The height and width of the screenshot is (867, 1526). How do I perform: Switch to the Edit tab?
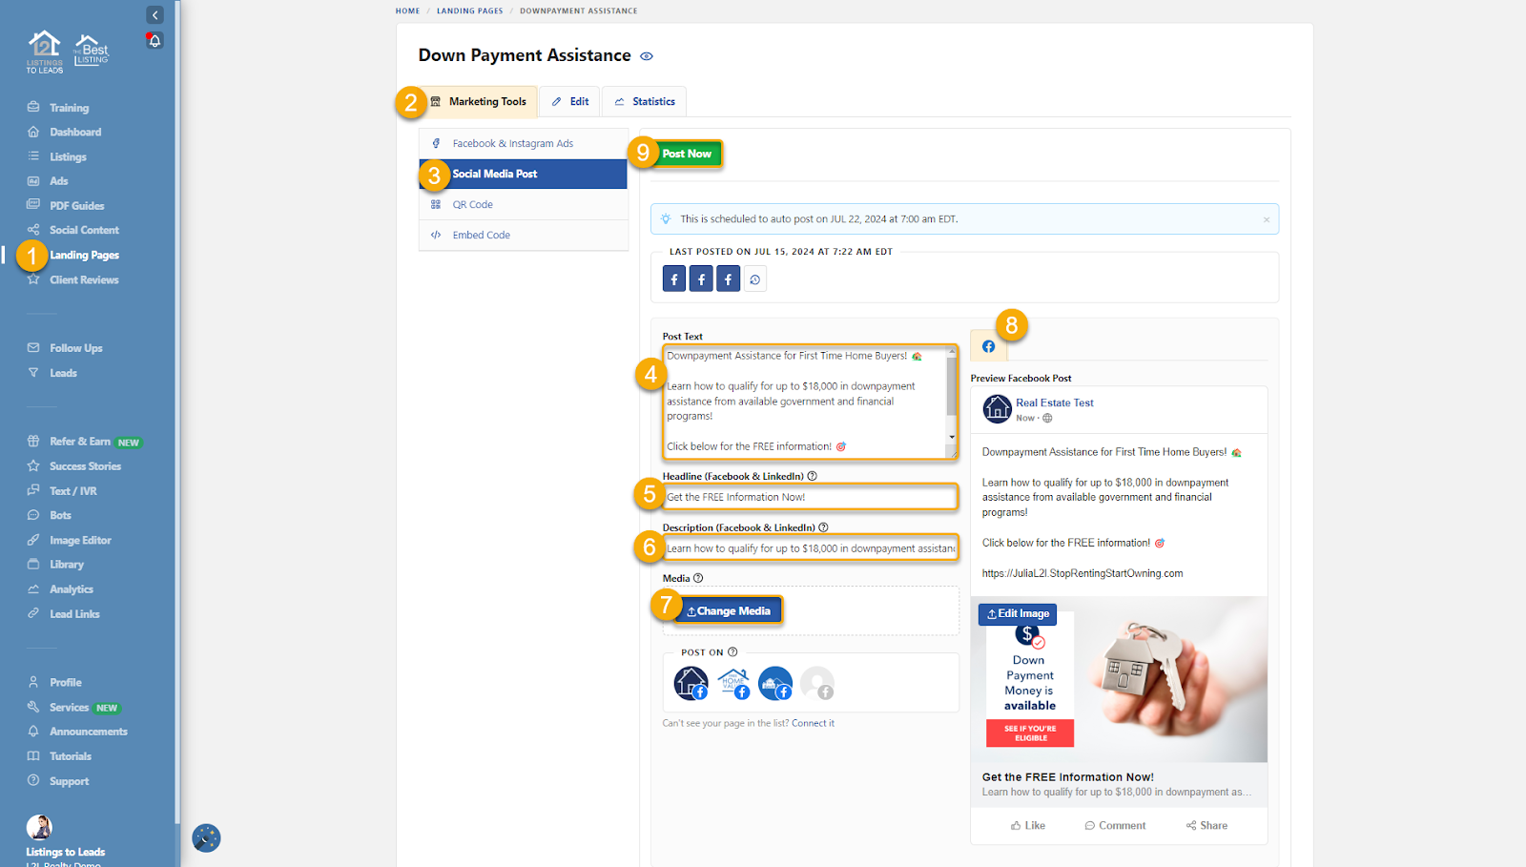(x=570, y=102)
